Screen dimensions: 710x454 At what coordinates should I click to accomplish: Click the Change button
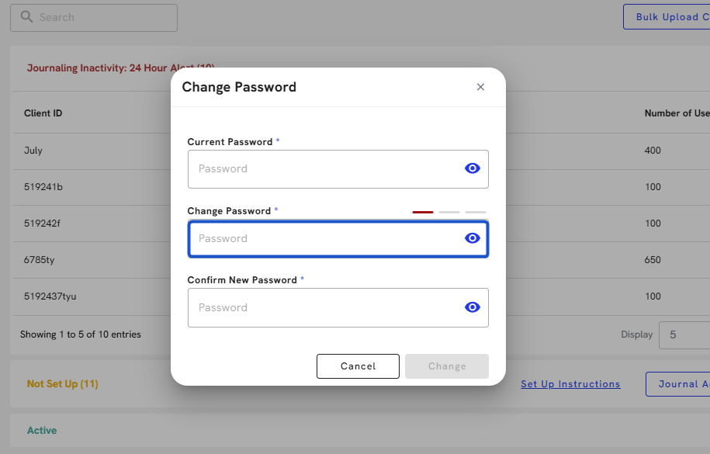coord(446,366)
